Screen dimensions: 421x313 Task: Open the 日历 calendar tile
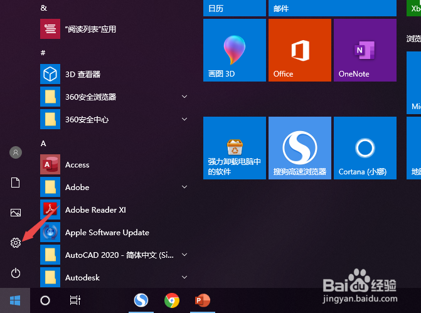pos(235,8)
